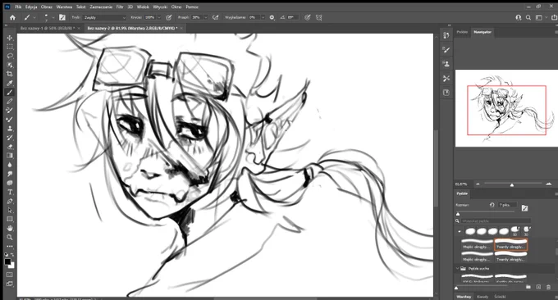Image resolution: width=558 pixels, height=300 pixels.
Task: Toggle symmetry paint options butterfly icon
Action: pyautogui.click(x=319, y=17)
